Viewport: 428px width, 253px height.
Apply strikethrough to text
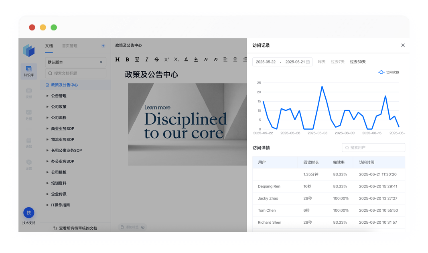point(156,59)
